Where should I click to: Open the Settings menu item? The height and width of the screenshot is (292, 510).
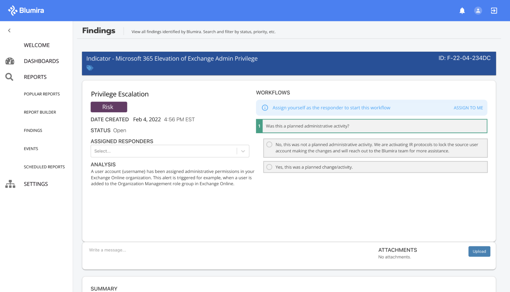(x=36, y=184)
